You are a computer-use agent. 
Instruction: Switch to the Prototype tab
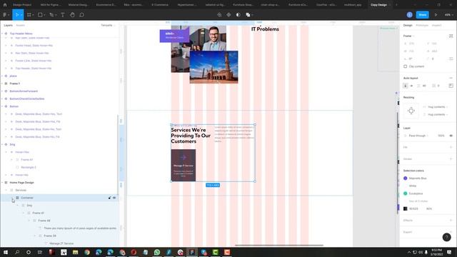[422, 26]
